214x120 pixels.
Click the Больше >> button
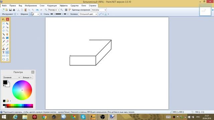[x=27, y=77]
